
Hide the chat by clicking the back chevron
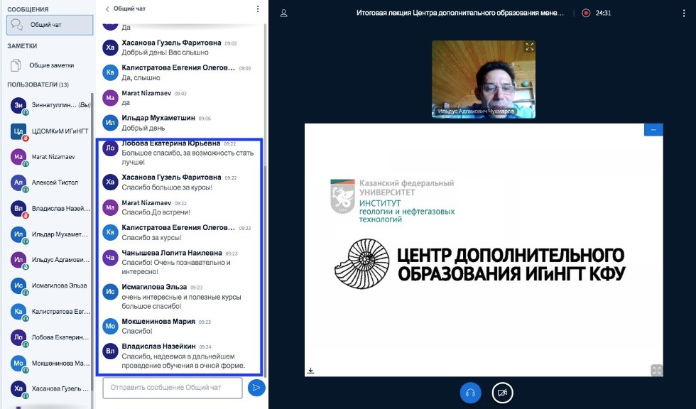pos(108,8)
